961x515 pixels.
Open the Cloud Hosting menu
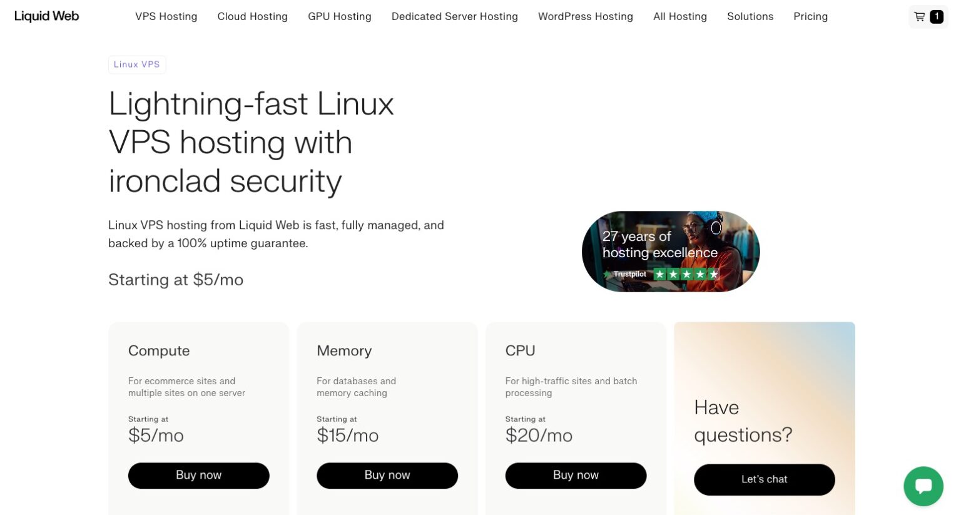252,17
